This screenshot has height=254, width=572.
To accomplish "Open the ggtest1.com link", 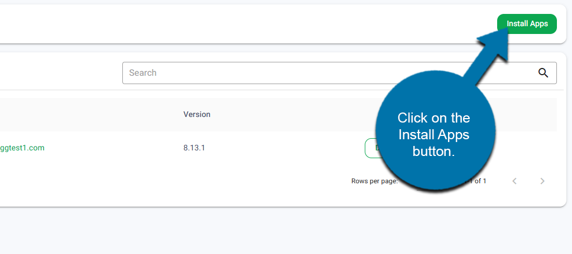I will (x=22, y=148).
